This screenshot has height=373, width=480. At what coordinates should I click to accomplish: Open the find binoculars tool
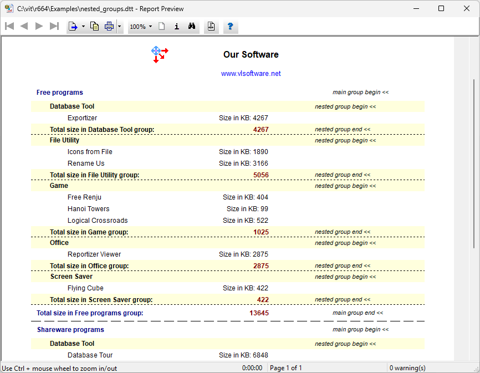(192, 27)
